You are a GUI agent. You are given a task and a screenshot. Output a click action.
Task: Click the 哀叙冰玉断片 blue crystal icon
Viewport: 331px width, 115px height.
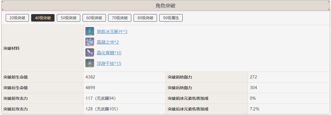90,31
